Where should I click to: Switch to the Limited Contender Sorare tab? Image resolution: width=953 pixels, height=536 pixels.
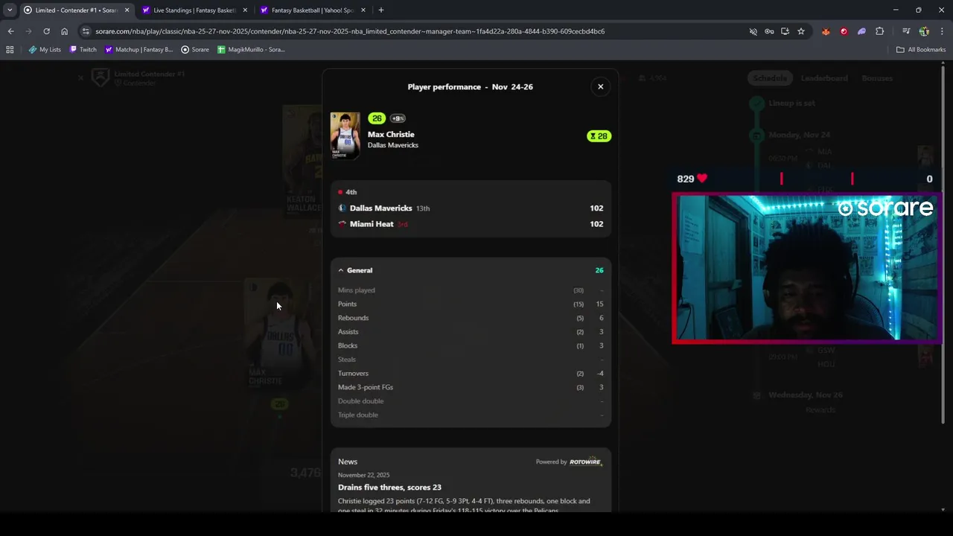click(76, 10)
